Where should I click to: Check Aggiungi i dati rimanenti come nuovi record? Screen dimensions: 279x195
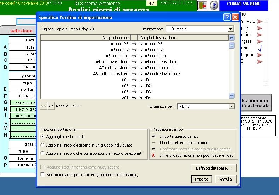pos(42,167)
